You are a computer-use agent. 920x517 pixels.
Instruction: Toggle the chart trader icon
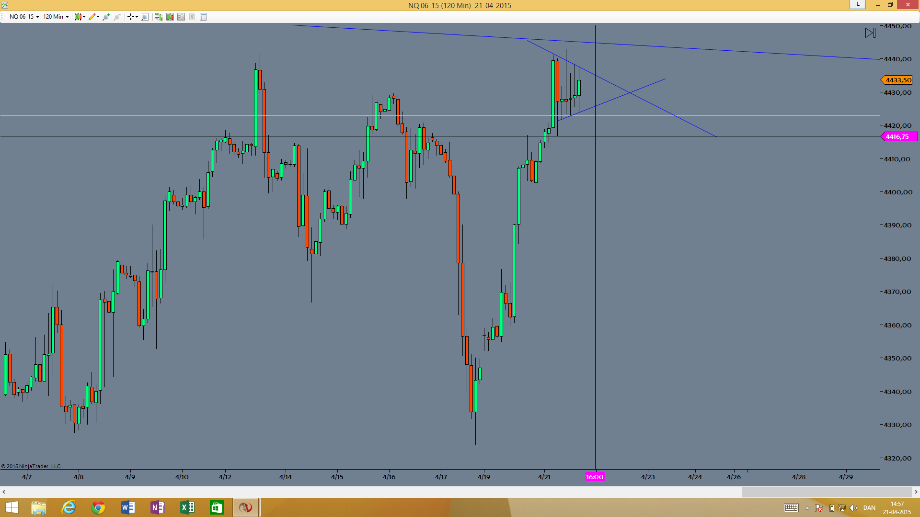(x=159, y=17)
